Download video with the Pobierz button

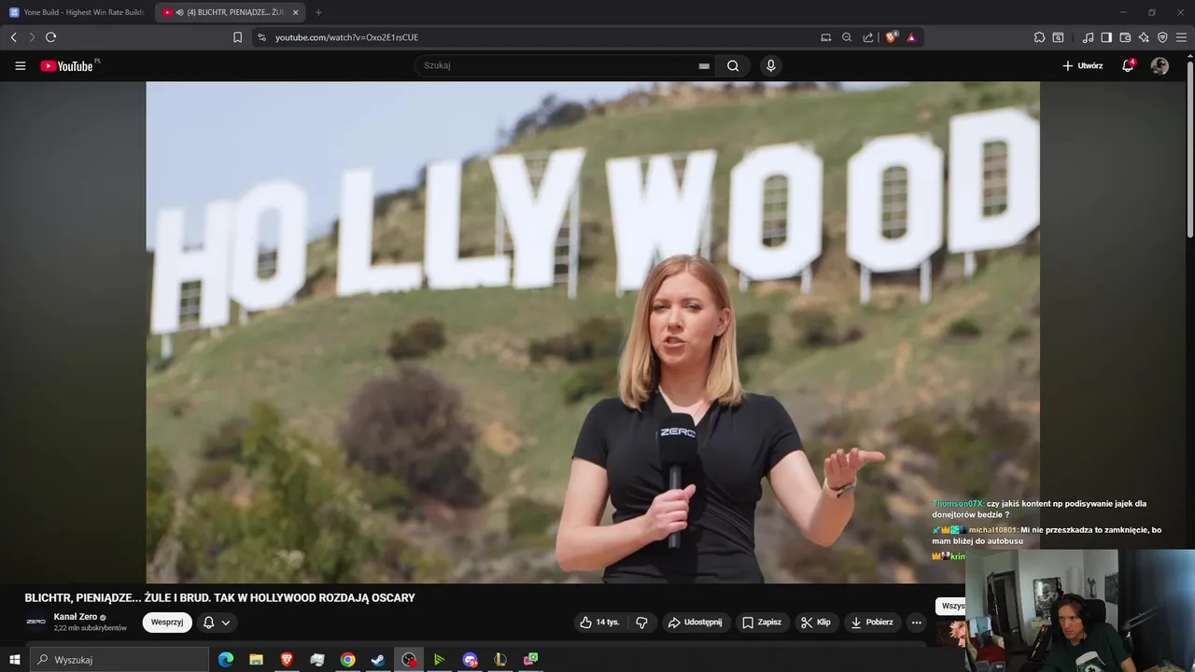coord(871,623)
